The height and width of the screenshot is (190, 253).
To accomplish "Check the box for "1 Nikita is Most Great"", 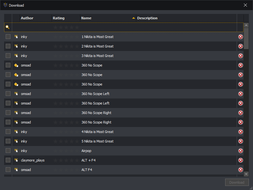I will coord(8,37).
